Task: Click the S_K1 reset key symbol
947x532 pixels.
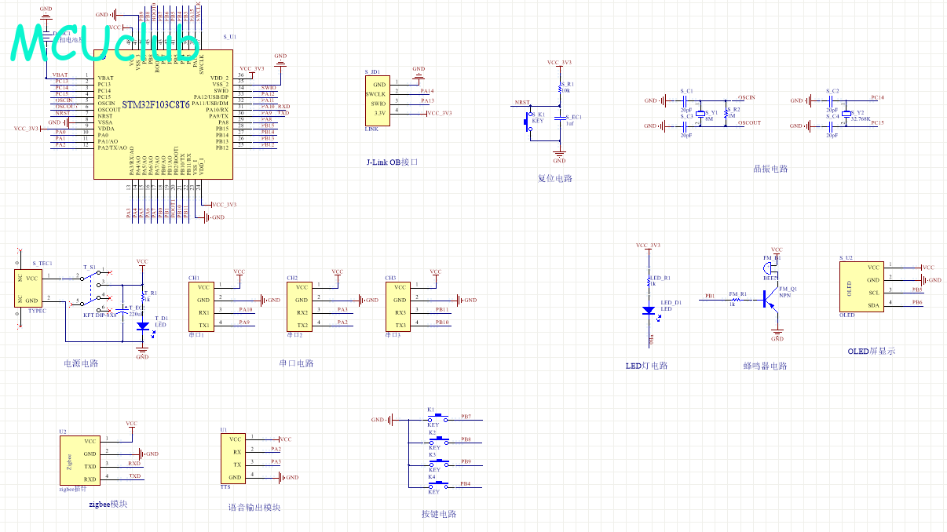Action: click(526, 121)
